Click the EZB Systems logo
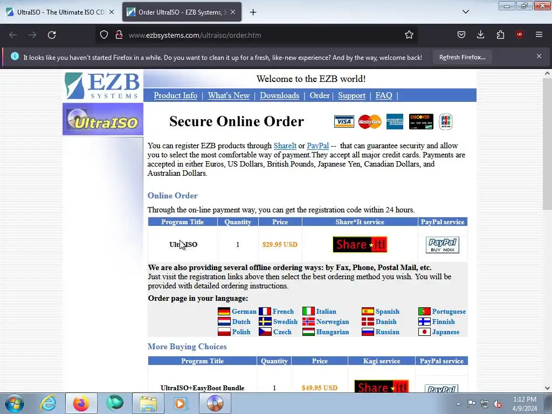 (x=103, y=86)
